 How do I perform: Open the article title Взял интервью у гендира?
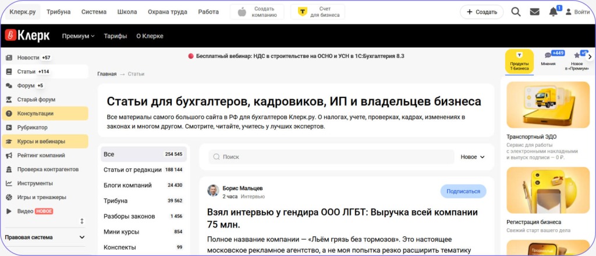pos(342,218)
